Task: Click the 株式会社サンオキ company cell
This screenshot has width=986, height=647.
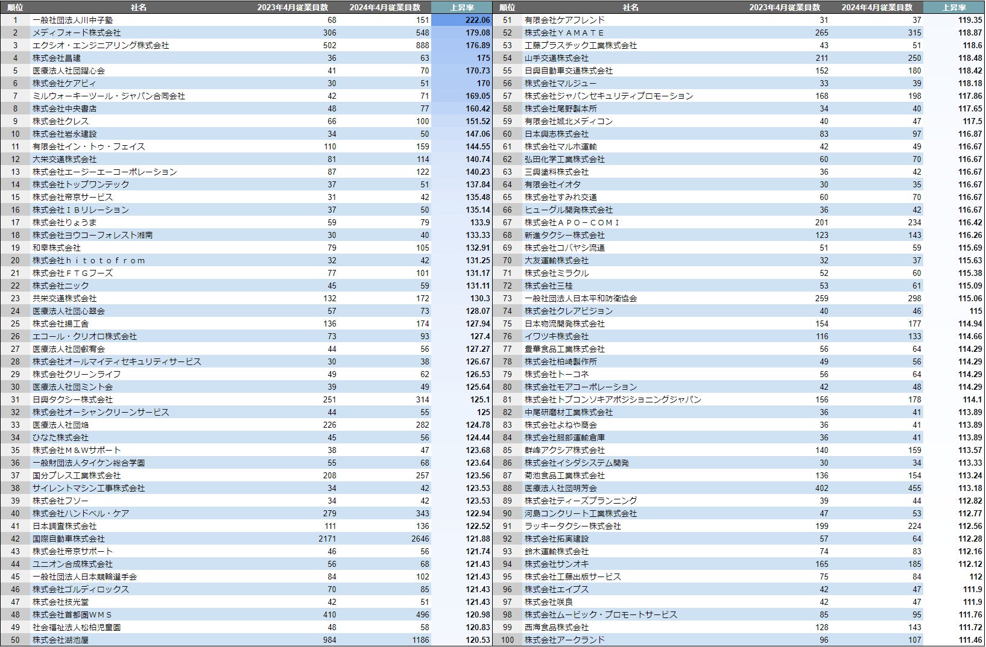Action: click(557, 564)
